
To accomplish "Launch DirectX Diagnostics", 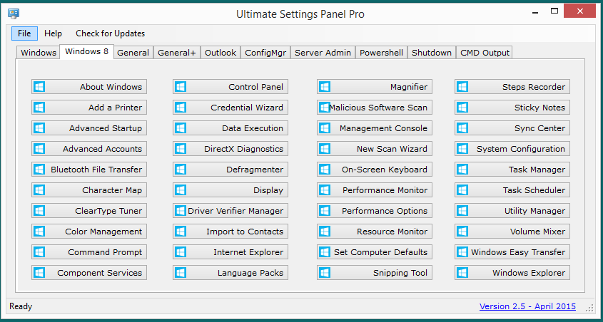I will 230,149.
